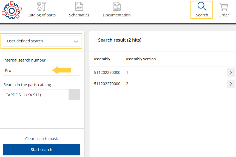Click the Schematics label
Screen dimensions: 236x157
pos(79,15)
